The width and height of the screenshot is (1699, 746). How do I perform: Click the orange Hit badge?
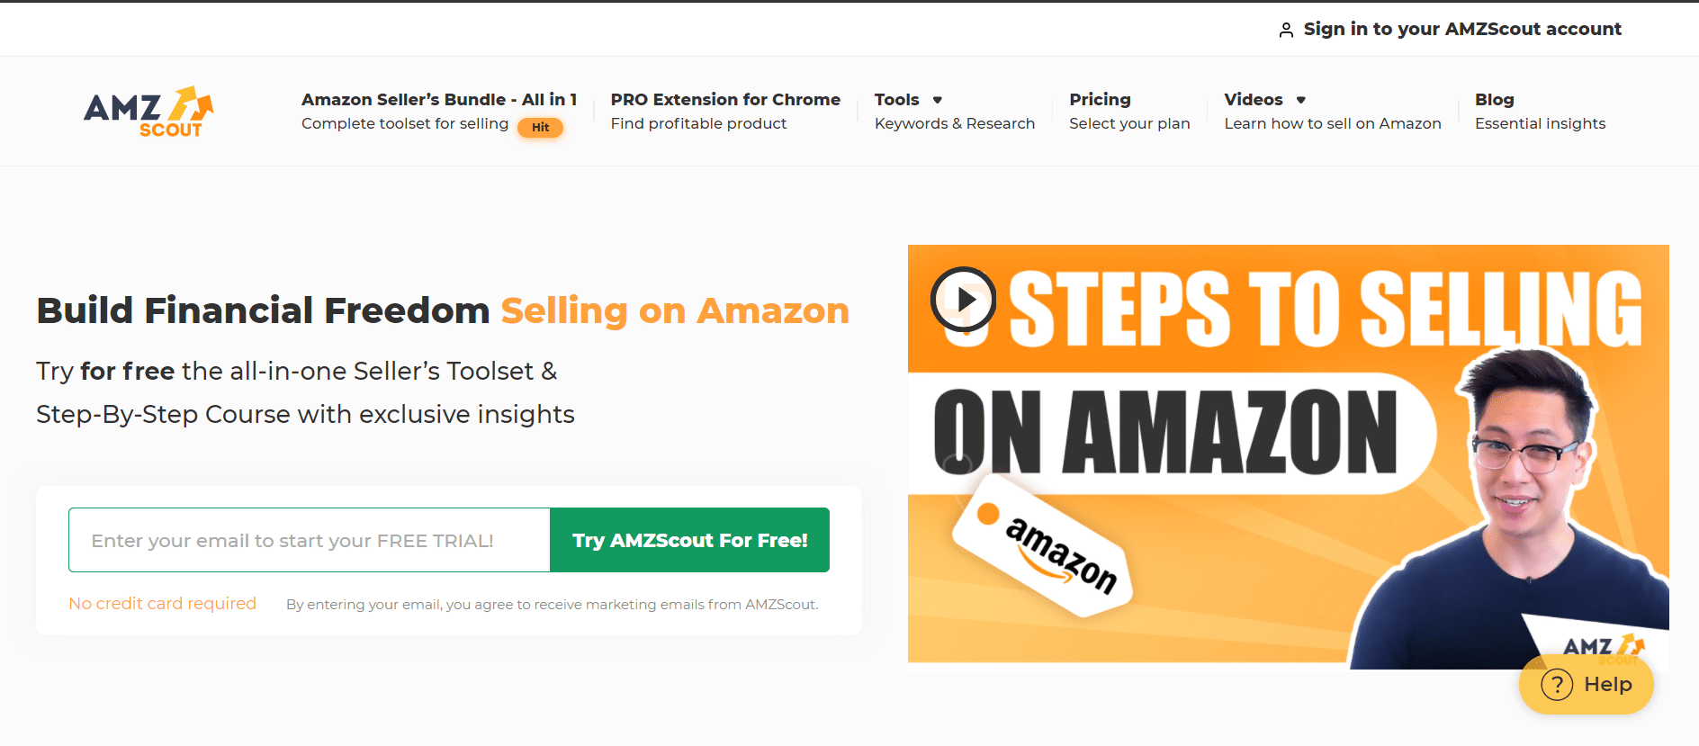540,128
